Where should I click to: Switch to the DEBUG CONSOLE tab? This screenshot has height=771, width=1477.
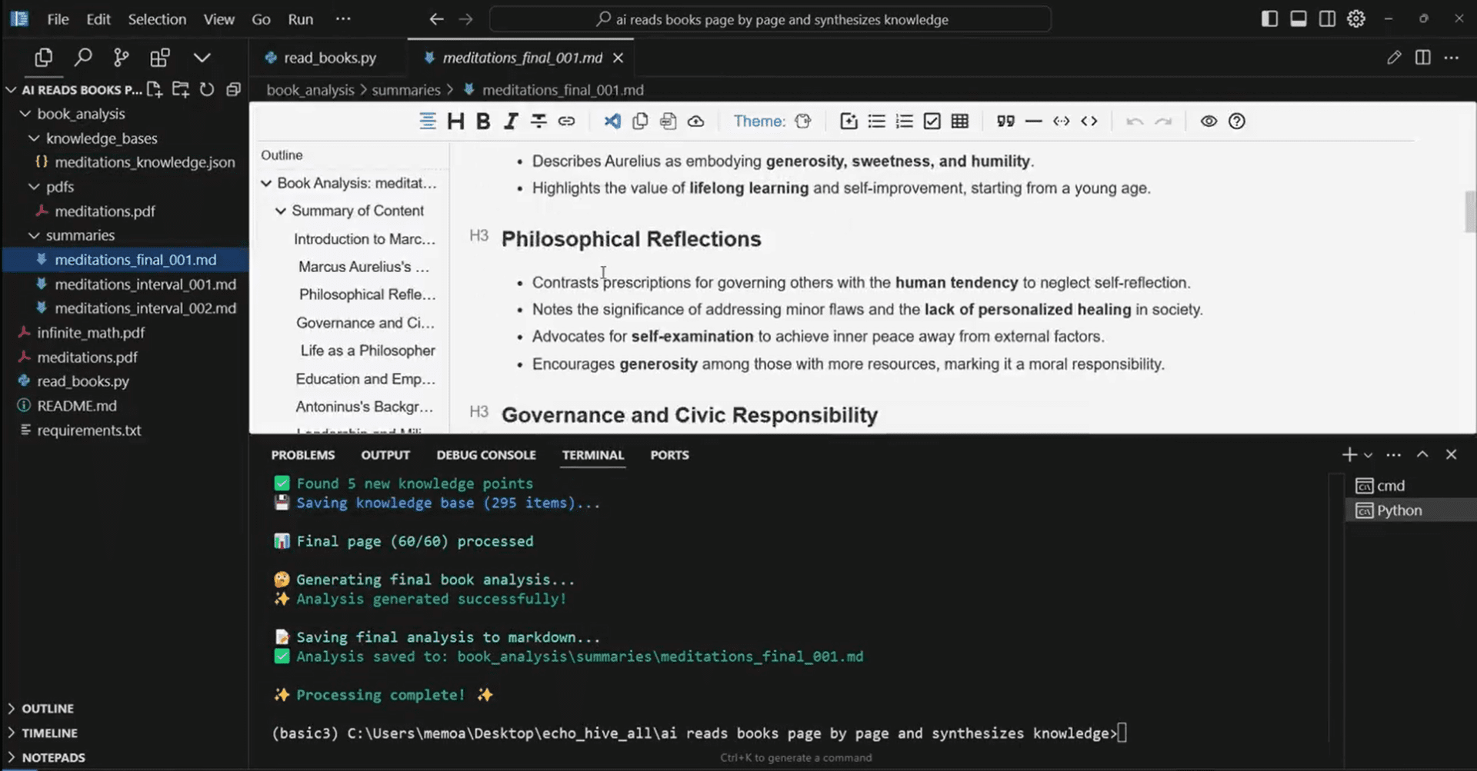pos(486,455)
